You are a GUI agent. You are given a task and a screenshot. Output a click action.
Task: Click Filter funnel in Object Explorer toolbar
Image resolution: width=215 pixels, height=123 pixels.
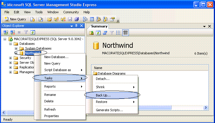tap(26, 32)
